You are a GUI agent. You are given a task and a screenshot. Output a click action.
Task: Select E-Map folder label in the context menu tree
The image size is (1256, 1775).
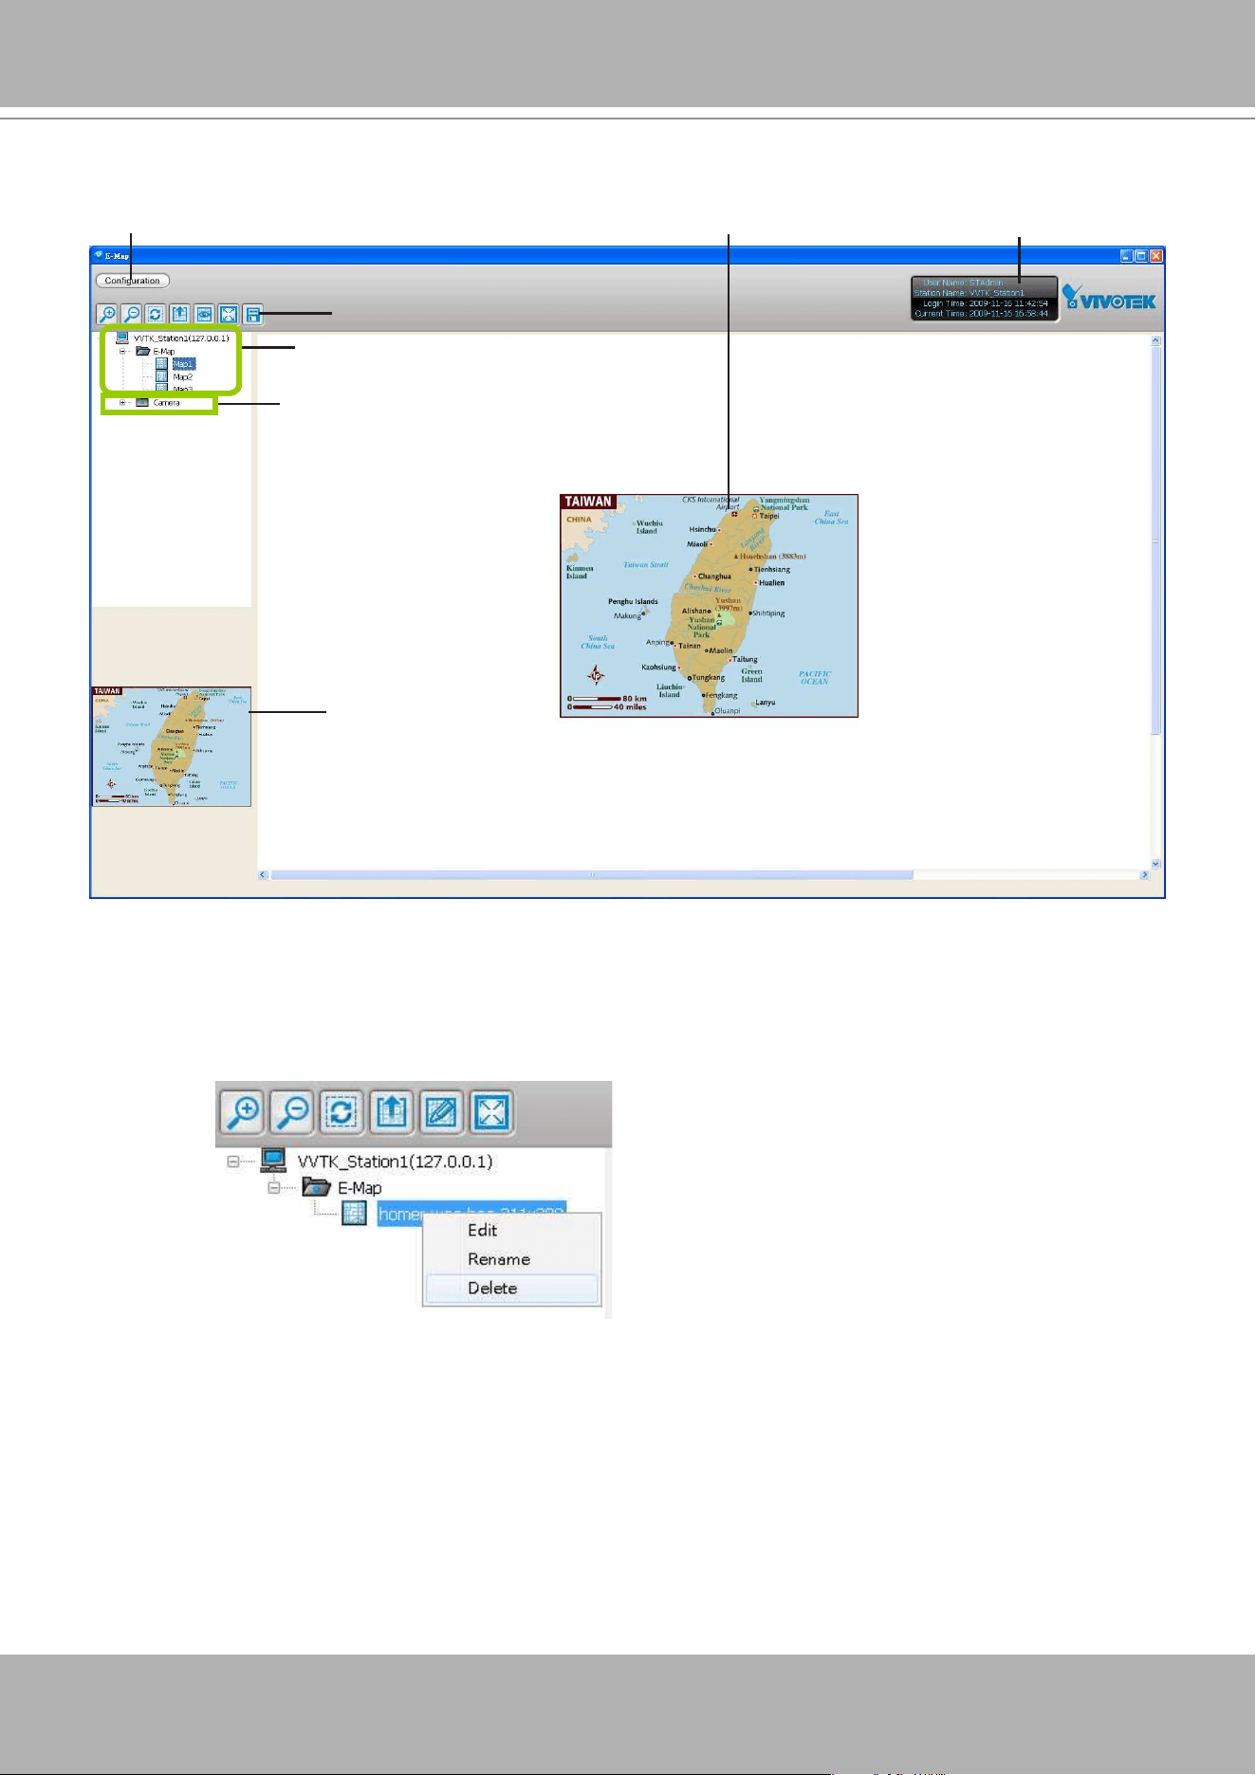(360, 1188)
